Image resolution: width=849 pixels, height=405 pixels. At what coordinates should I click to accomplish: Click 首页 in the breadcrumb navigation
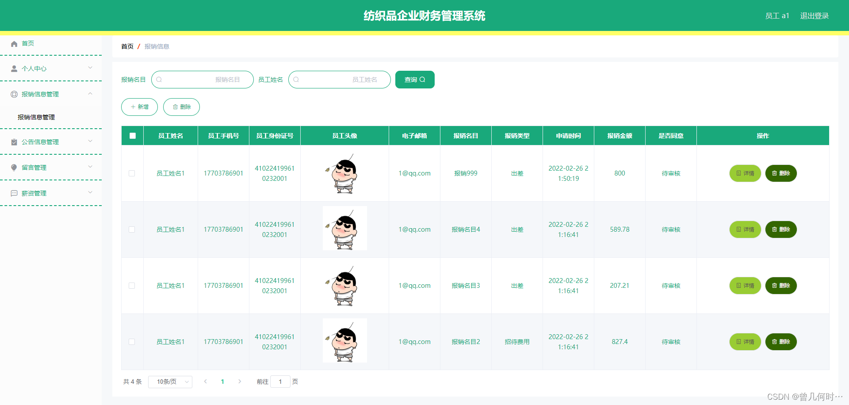[127, 46]
